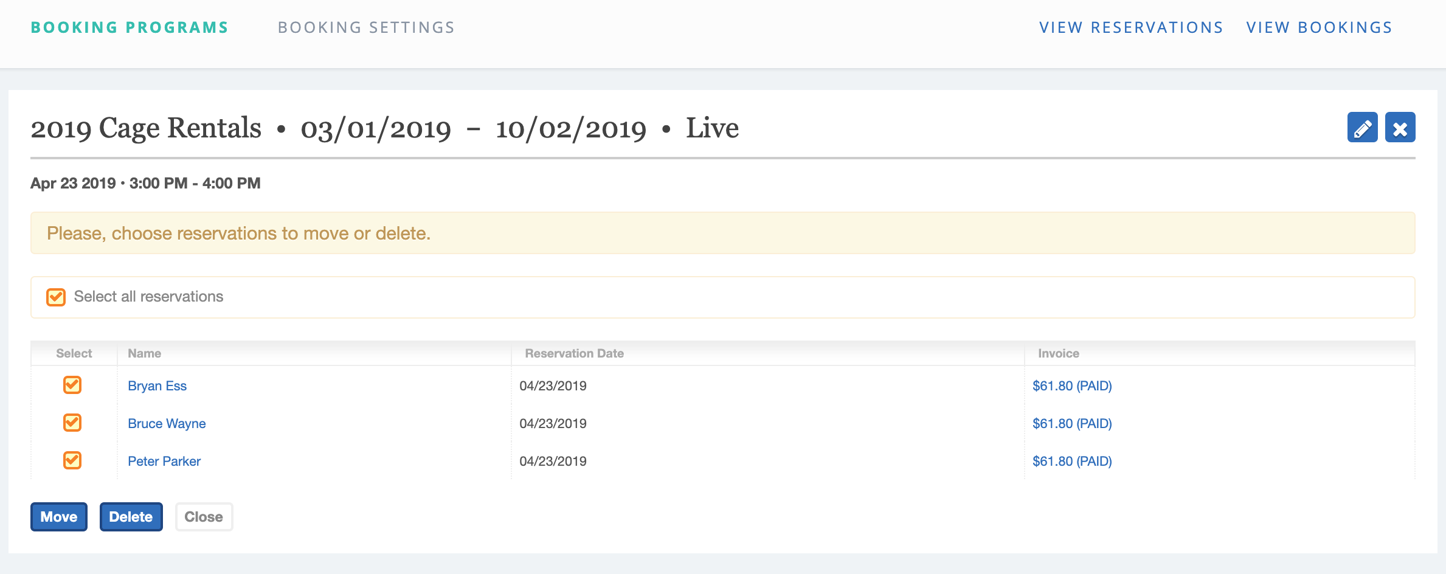Open Bryan Ess profile link
Viewport: 1446px width, 574px height.
(157, 386)
